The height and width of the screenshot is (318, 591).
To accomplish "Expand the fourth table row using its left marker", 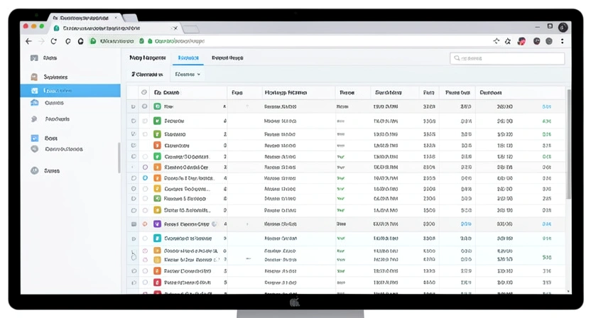I will coord(134,145).
